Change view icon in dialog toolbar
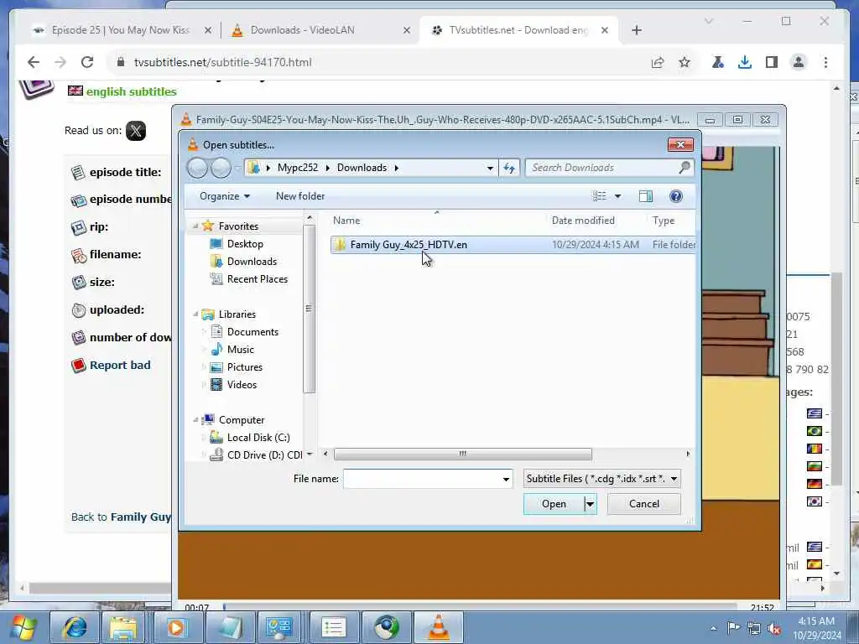 [599, 196]
